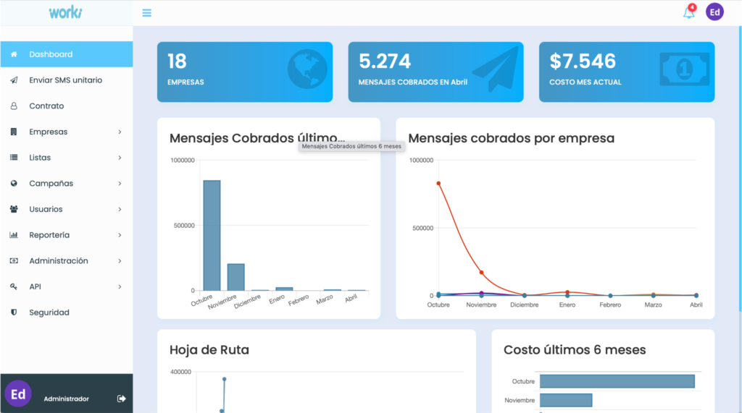
Task: Click the bar chart icon beside Reportería
Action: pos(14,235)
